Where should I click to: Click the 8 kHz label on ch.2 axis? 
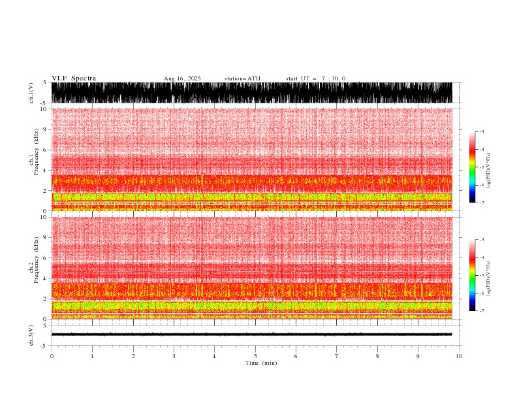(46, 238)
